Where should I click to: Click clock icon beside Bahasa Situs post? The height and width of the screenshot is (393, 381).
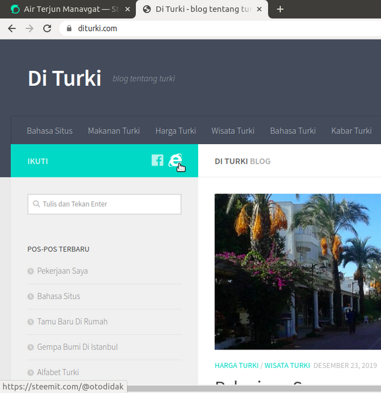point(30,297)
